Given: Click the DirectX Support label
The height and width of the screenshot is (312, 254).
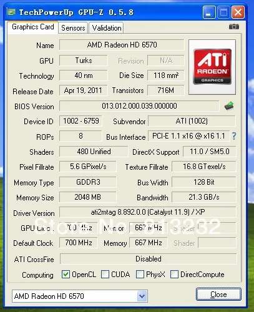Looking at the screenshot, I should point(156,152).
